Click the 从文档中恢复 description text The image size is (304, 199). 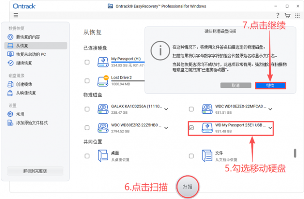coord(226,160)
